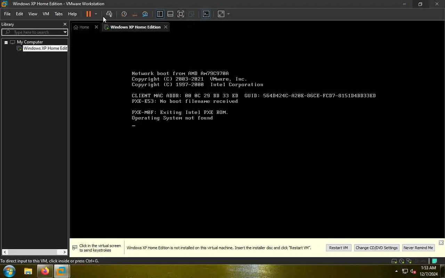Viewport: 445px width, 278px height.
Task: Click the keyboard icon in notification bar
Action: point(75,248)
